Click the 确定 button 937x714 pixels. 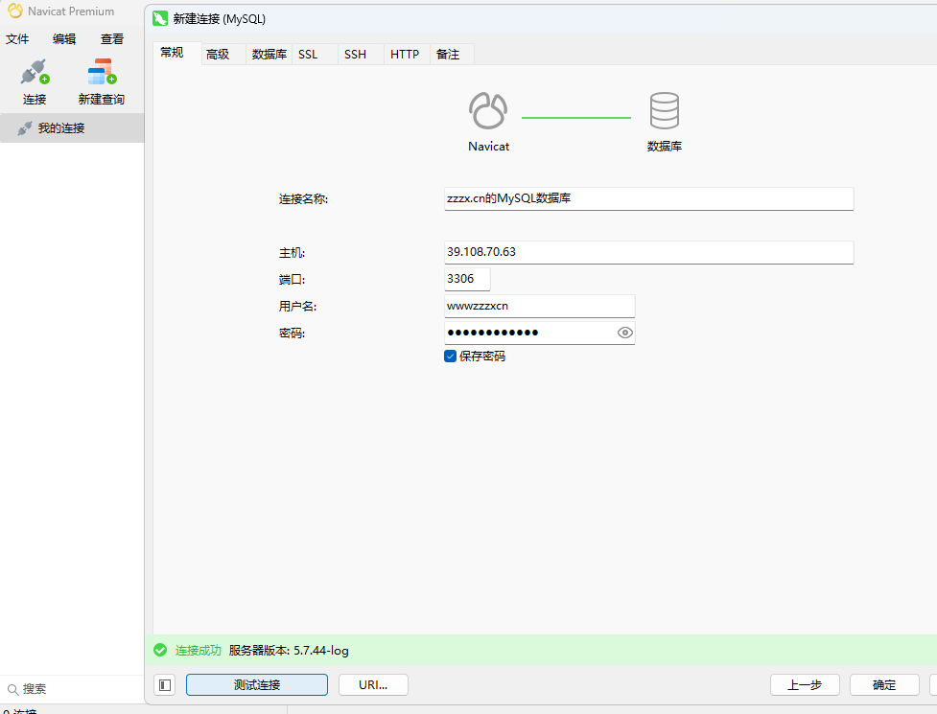pos(884,684)
